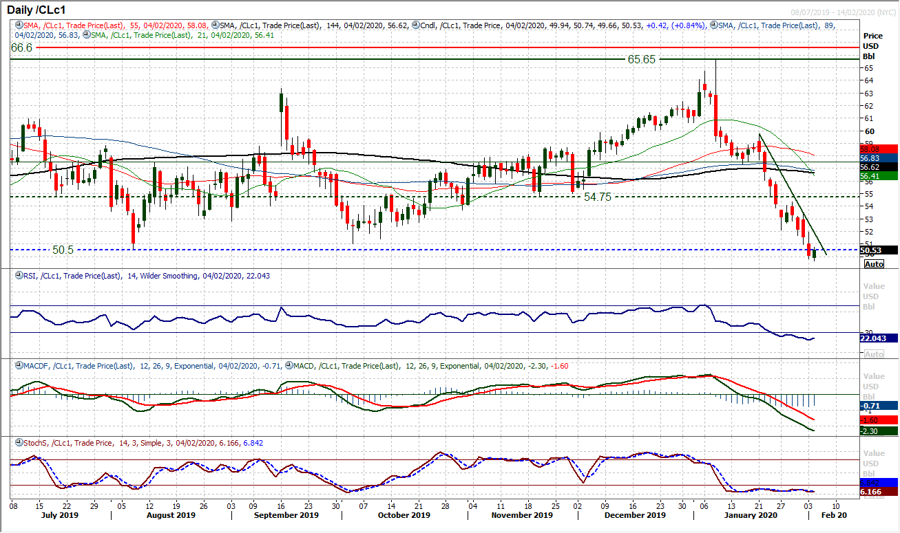
Task: Click the red 58.08 price axis tag
Action: tap(879, 149)
